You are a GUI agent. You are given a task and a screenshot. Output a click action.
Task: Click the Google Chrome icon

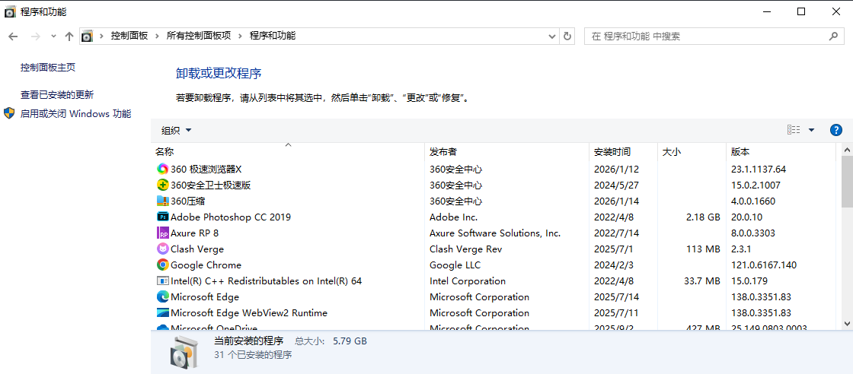tap(162, 265)
